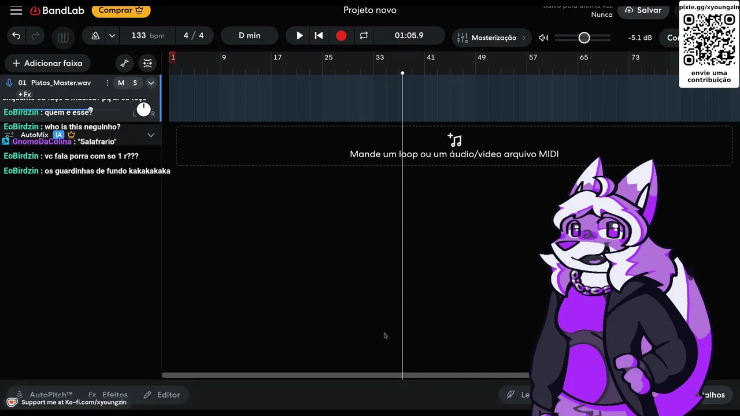The width and height of the screenshot is (740, 416).
Task: Click EoBirdzin chat message quem e esse
Action: (x=48, y=112)
